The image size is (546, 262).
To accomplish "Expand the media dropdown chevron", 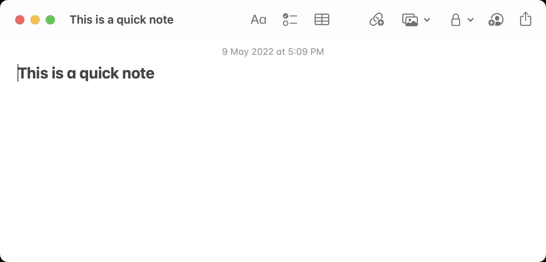I will click(427, 20).
